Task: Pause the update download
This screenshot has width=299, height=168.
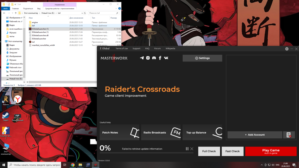Action: pyautogui.click(x=187, y=149)
